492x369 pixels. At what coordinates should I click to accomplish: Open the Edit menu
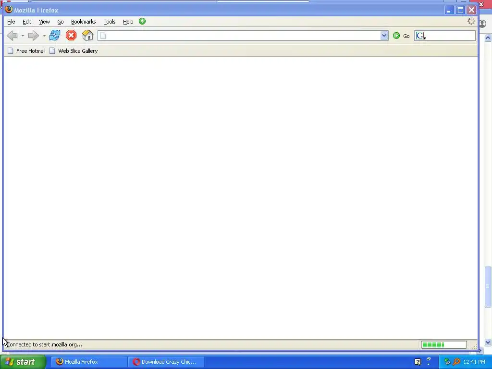(x=27, y=22)
